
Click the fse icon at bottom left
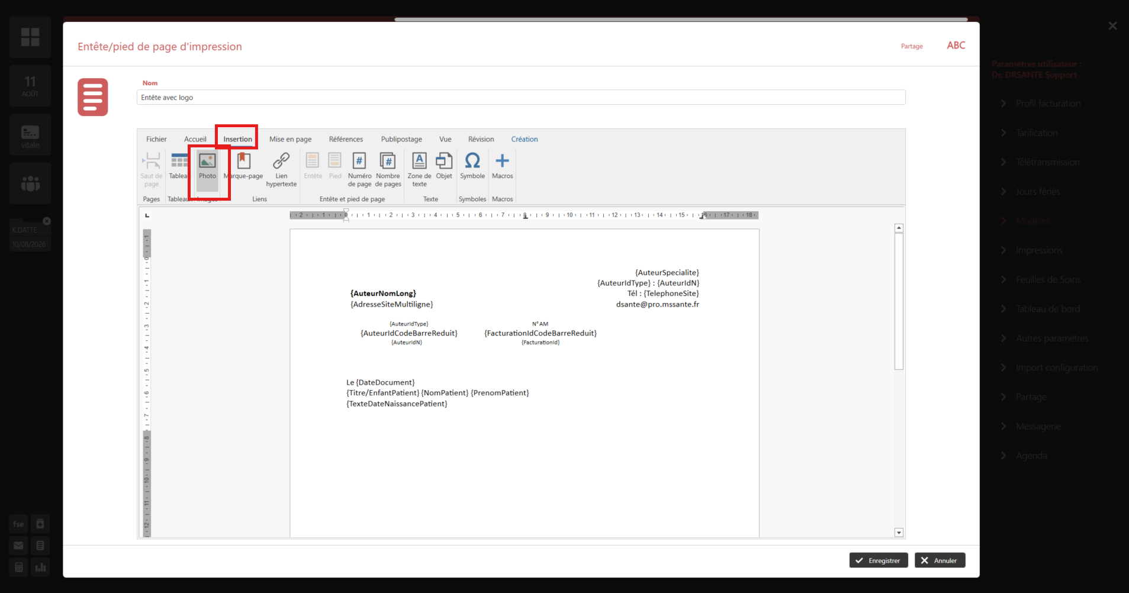(x=19, y=524)
